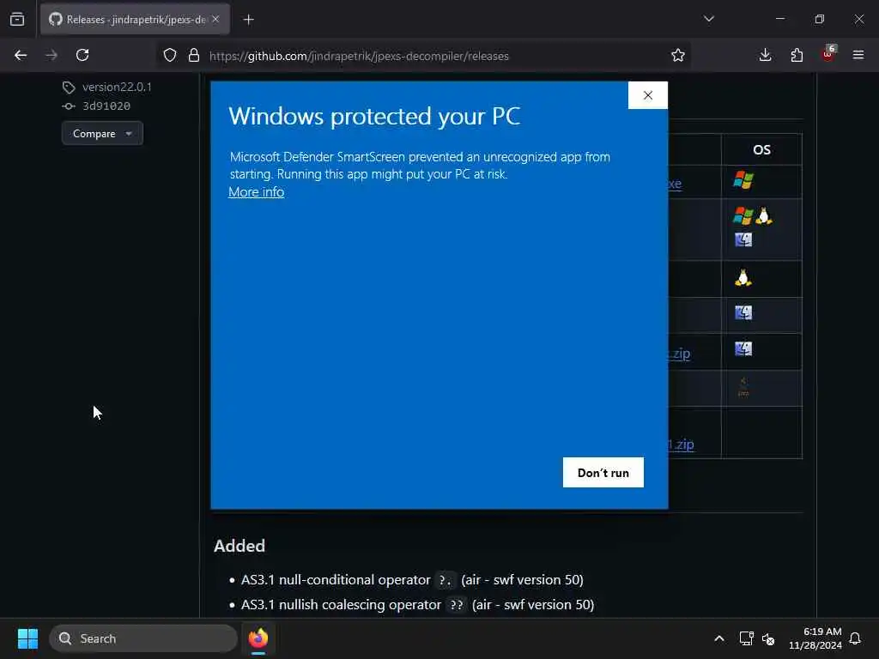Open the Firefox View icon in the tab bar
879x659 pixels.
17,19
